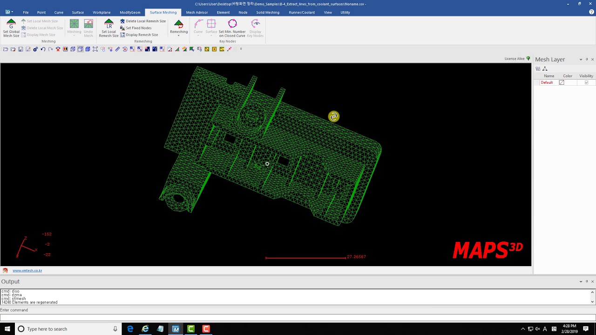
Task: Click the taskbar clock showing 4:28 PM
Action: click(x=569, y=329)
